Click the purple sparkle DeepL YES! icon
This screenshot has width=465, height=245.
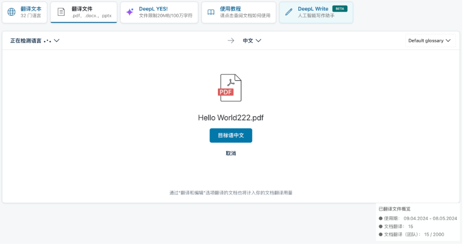coord(130,12)
